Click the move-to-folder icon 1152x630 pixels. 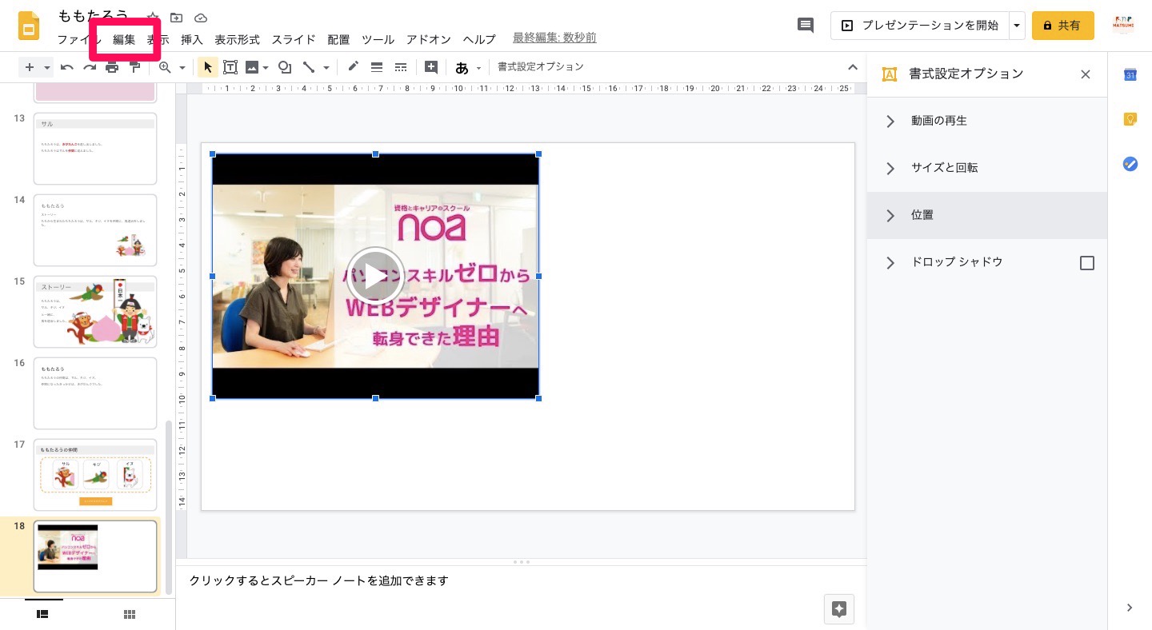coord(177,18)
